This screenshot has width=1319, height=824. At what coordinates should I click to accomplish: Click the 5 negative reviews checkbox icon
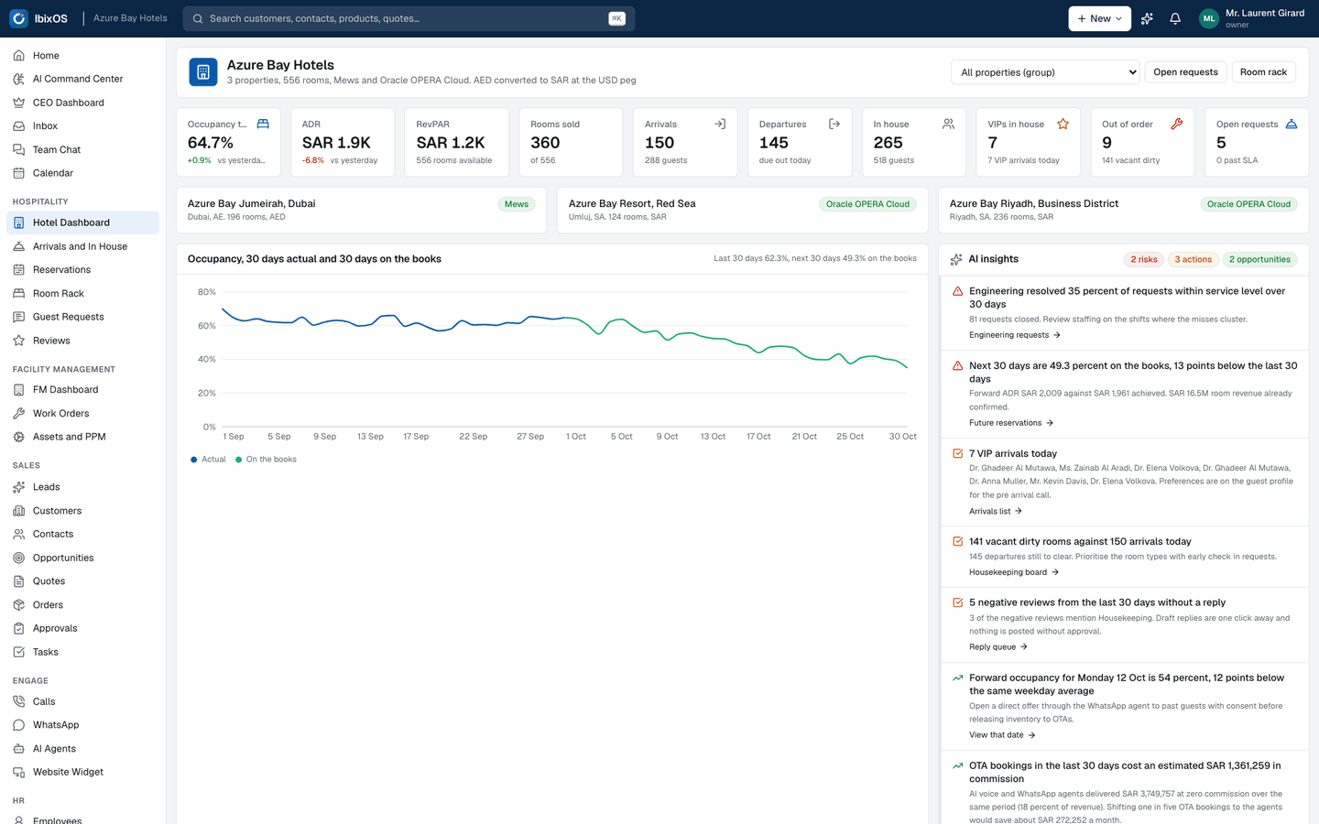tap(957, 602)
